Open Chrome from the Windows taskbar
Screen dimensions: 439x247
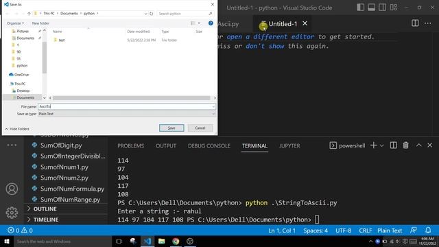[x=176, y=241]
